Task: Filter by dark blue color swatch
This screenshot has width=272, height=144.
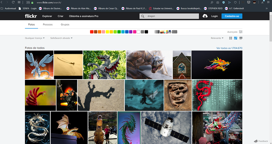Action: [x=127, y=32]
